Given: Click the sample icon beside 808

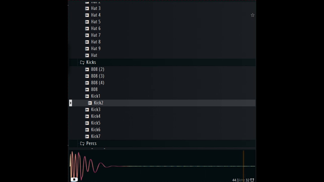Looking at the screenshot, I should [87, 89].
